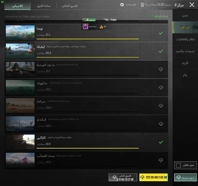Click the فيكندي map title
The width and height of the screenshot is (198, 186).
click(x=42, y=120)
